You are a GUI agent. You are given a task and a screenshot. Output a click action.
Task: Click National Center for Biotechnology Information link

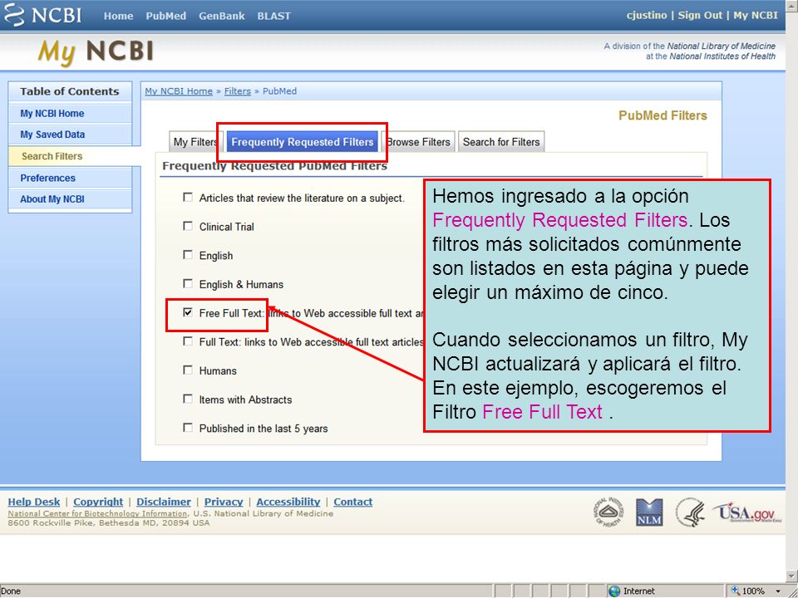[x=97, y=513]
